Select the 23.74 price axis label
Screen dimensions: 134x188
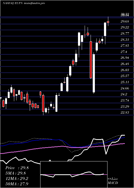(x=125, y=100)
